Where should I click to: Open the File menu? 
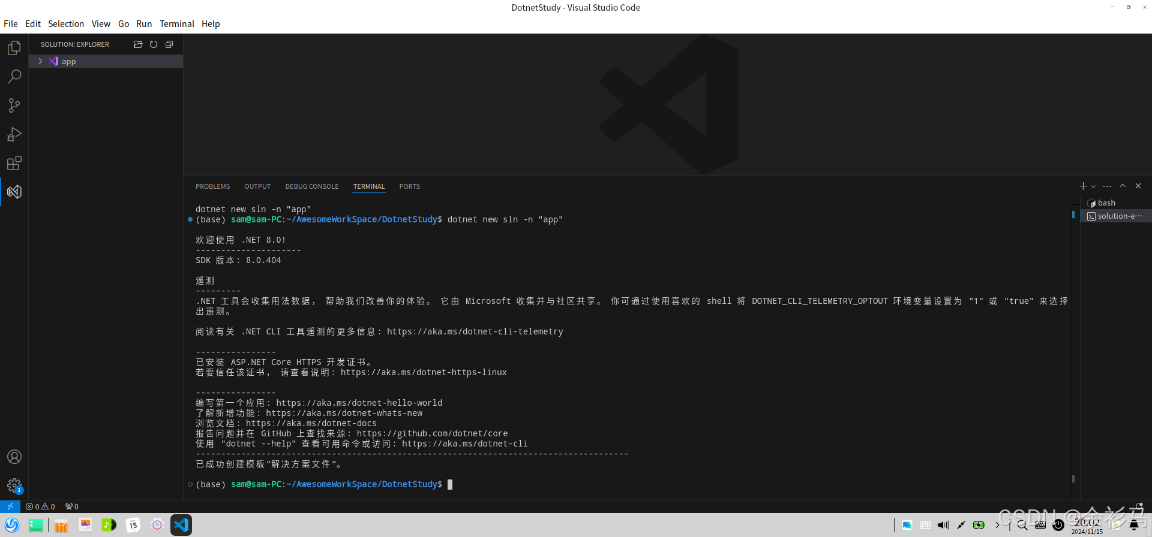click(x=11, y=24)
